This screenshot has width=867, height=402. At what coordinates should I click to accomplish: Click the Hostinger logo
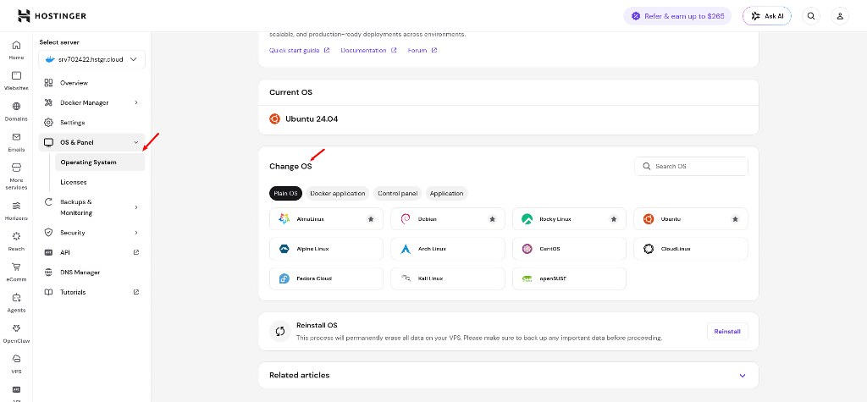pos(52,15)
